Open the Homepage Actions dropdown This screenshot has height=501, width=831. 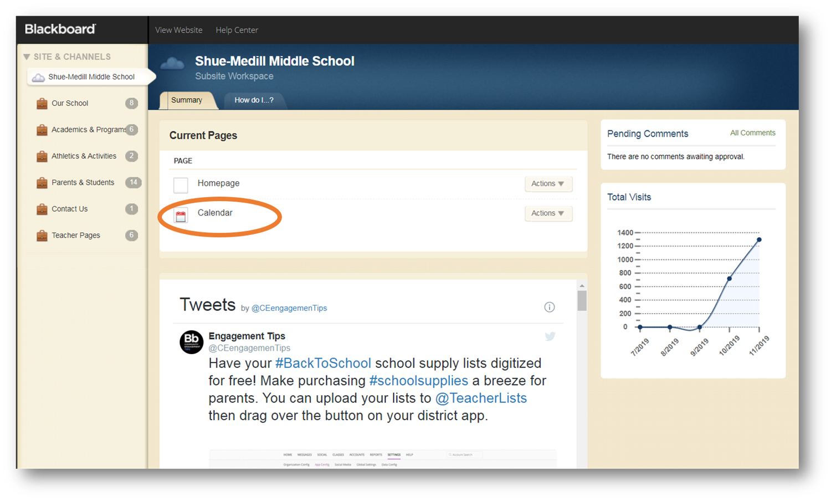[x=548, y=183]
